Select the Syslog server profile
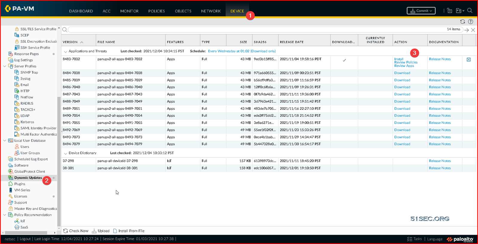The height and width of the screenshot is (244, 478). click(25, 79)
